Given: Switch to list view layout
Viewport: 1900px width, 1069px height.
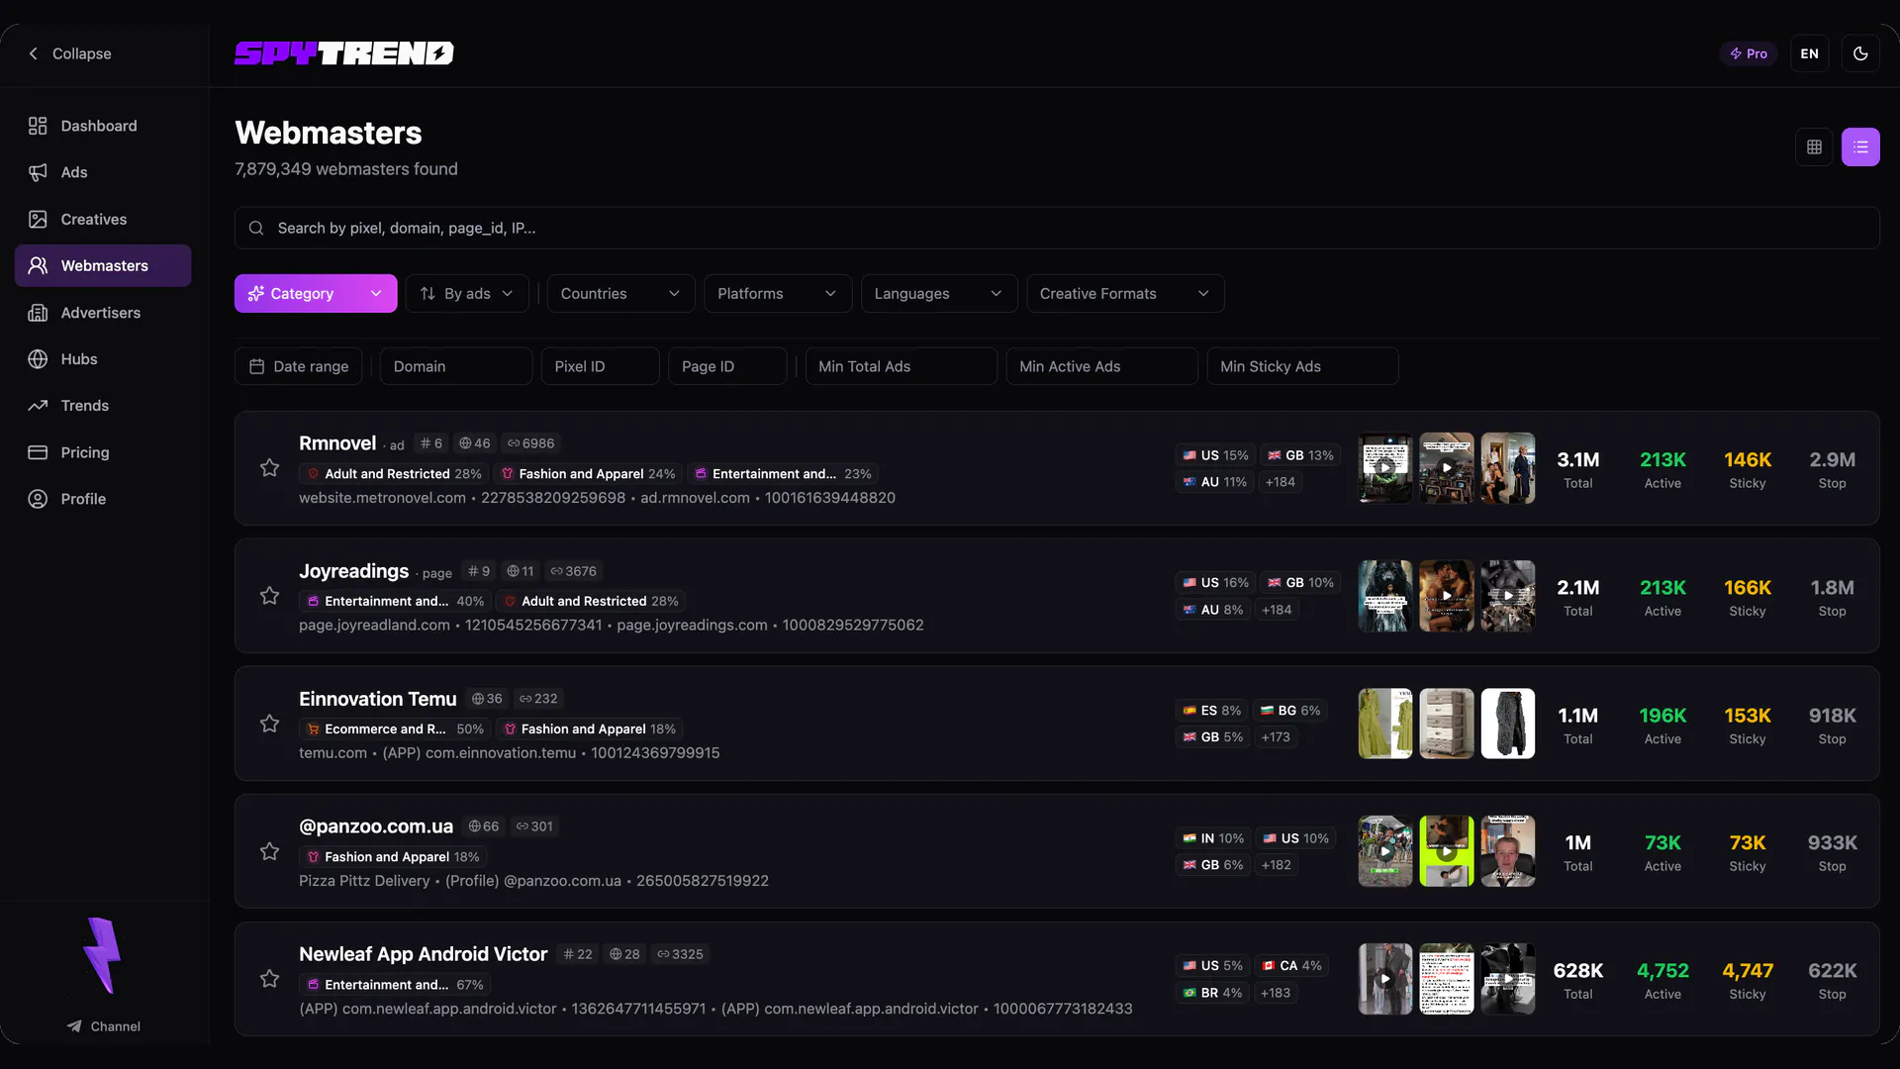Looking at the screenshot, I should [1860, 146].
